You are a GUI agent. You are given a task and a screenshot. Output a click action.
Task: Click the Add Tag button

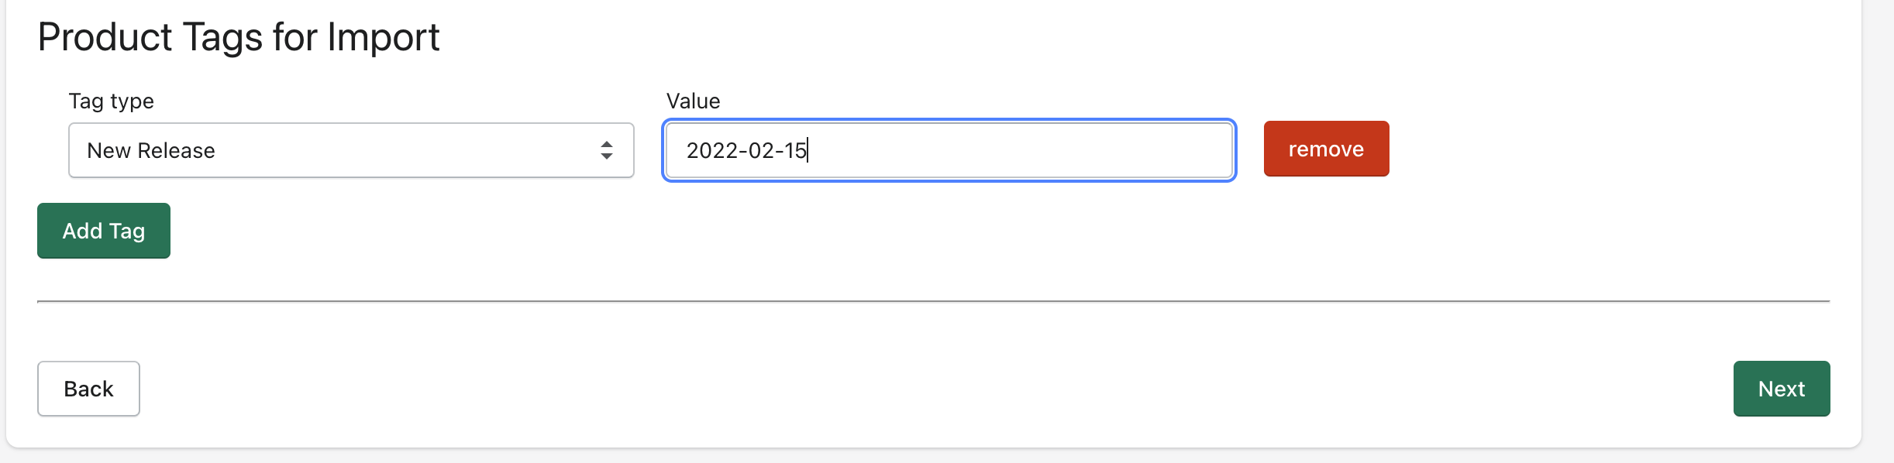104,231
